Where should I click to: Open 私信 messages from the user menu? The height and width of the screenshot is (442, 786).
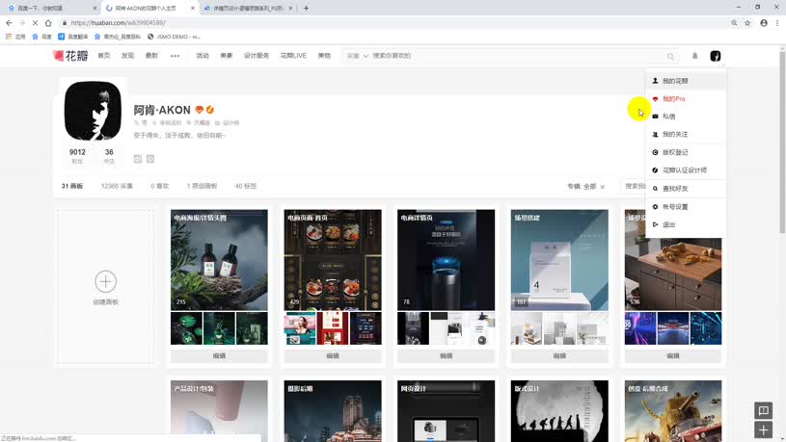(686, 117)
